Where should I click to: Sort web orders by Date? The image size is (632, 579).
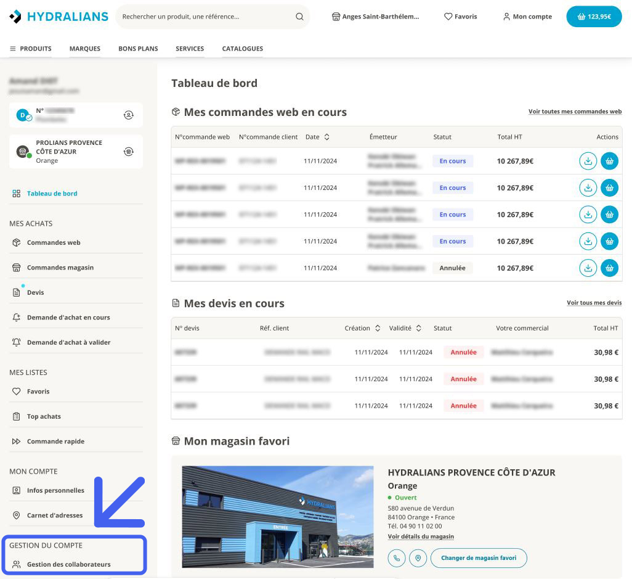click(327, 137)
